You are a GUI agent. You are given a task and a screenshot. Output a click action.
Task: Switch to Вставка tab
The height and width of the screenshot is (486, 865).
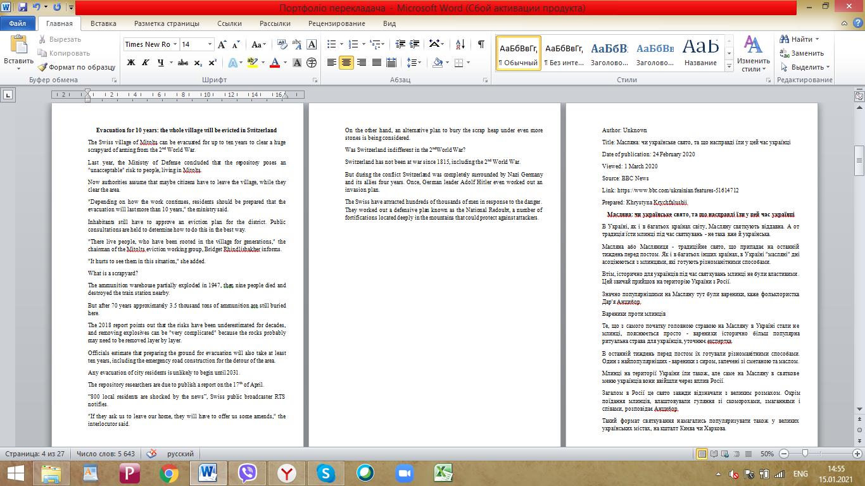tap(103, 23)
